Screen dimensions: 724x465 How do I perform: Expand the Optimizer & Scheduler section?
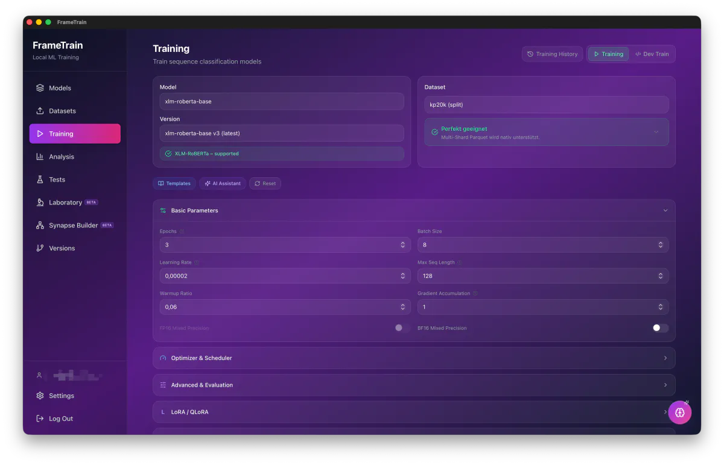coord(414,358)
